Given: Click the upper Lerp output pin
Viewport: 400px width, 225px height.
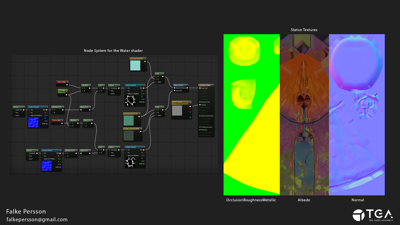Looking at the screenshot, I should (x=163, y=76).
